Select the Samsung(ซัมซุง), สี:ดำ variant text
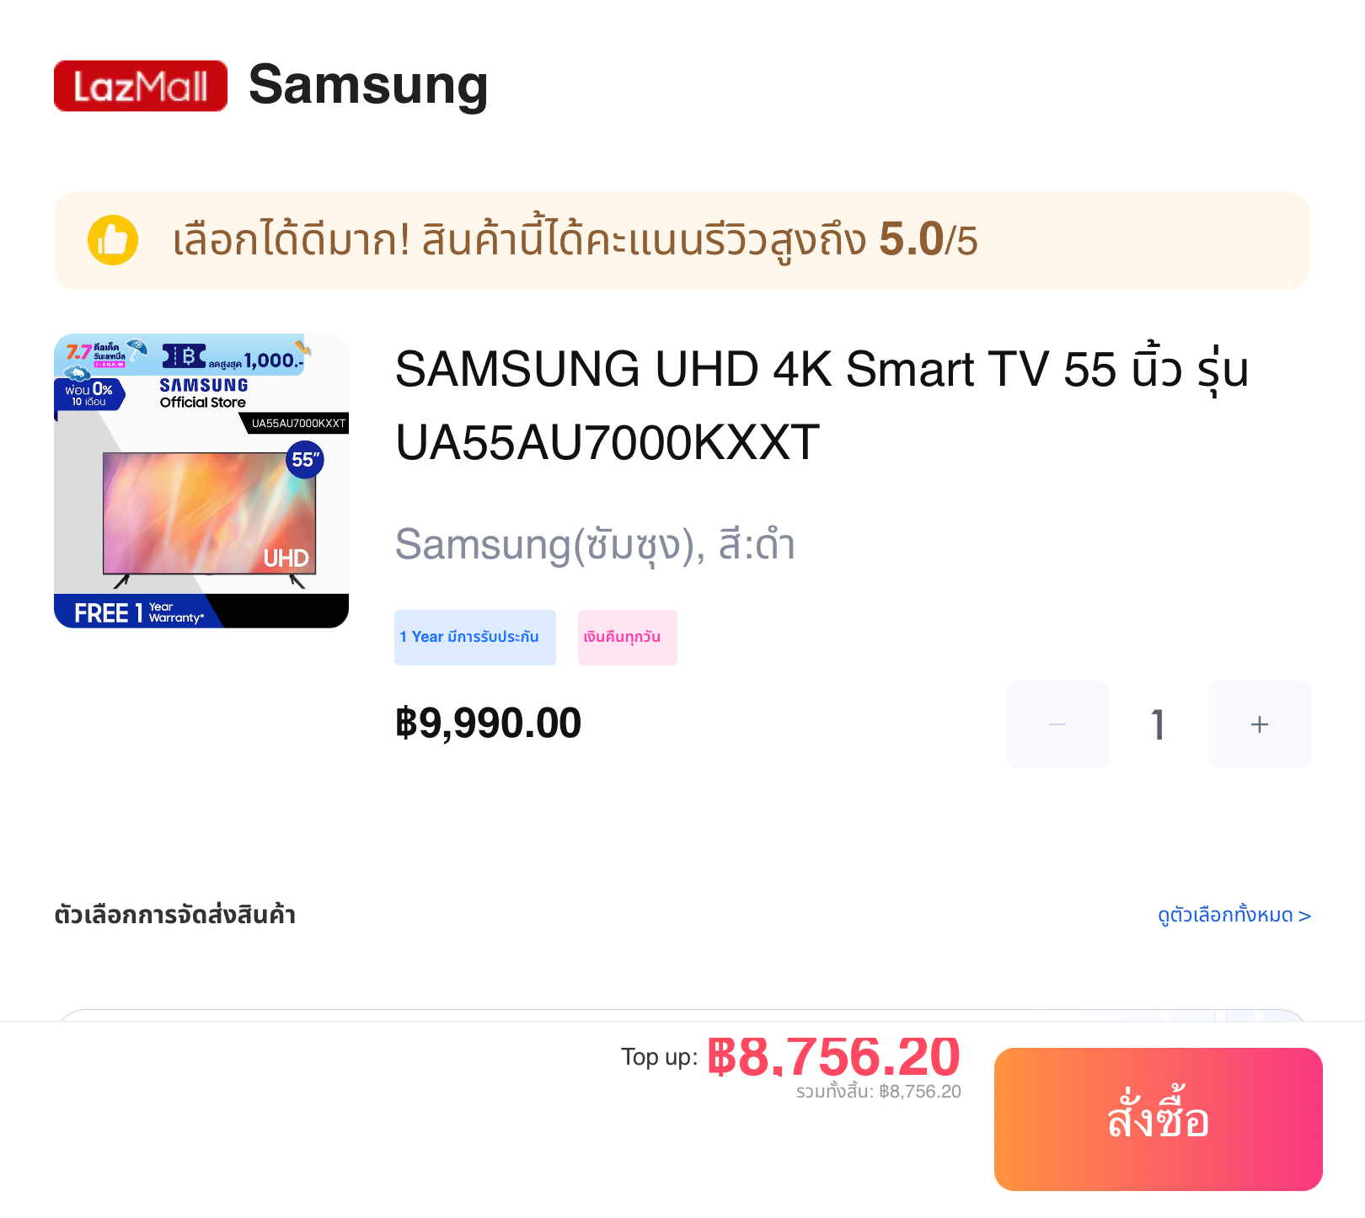Viewport: 1365px width, 1218px height. click(x=595, y=545)
